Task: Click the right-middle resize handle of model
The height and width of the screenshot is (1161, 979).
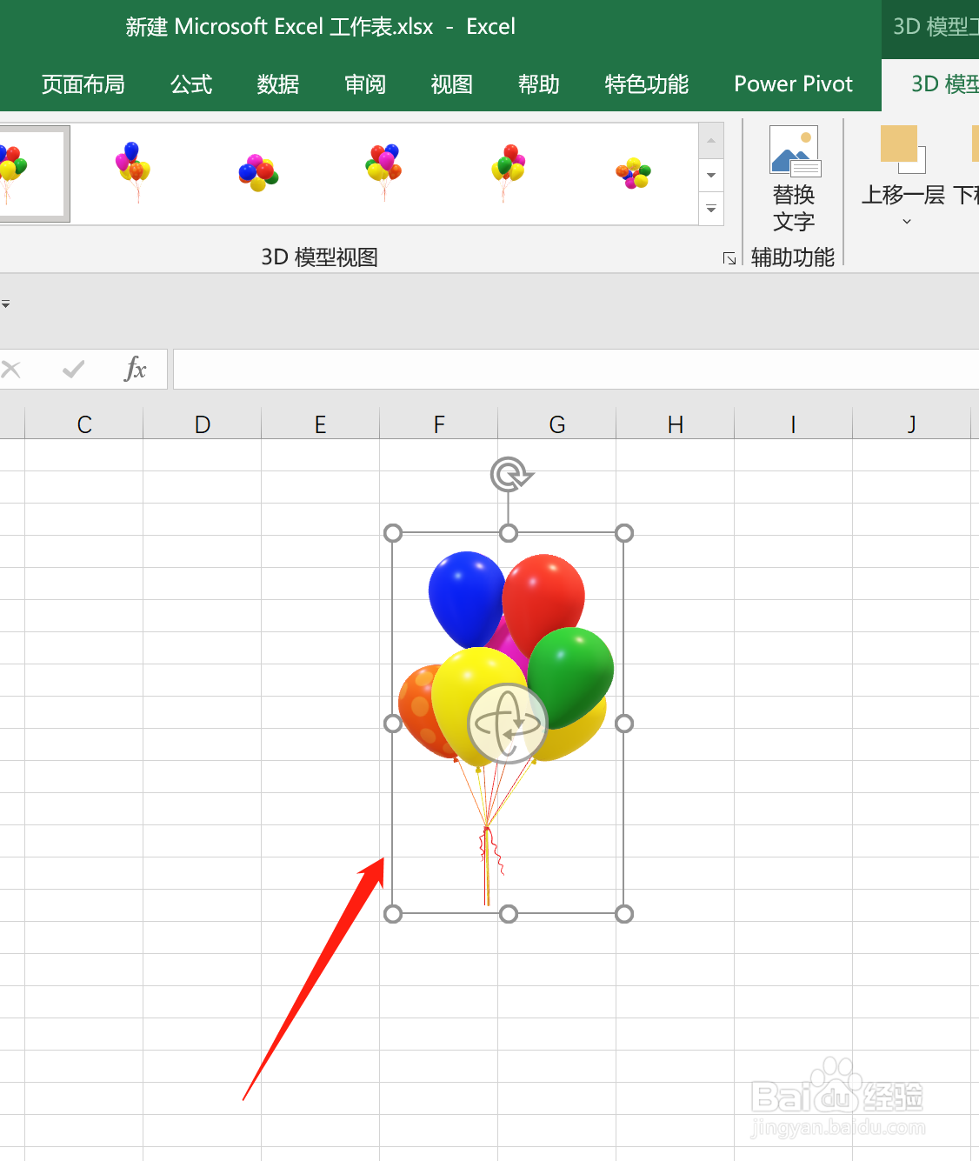Action: pyautogui.click(x=624, y=724)
